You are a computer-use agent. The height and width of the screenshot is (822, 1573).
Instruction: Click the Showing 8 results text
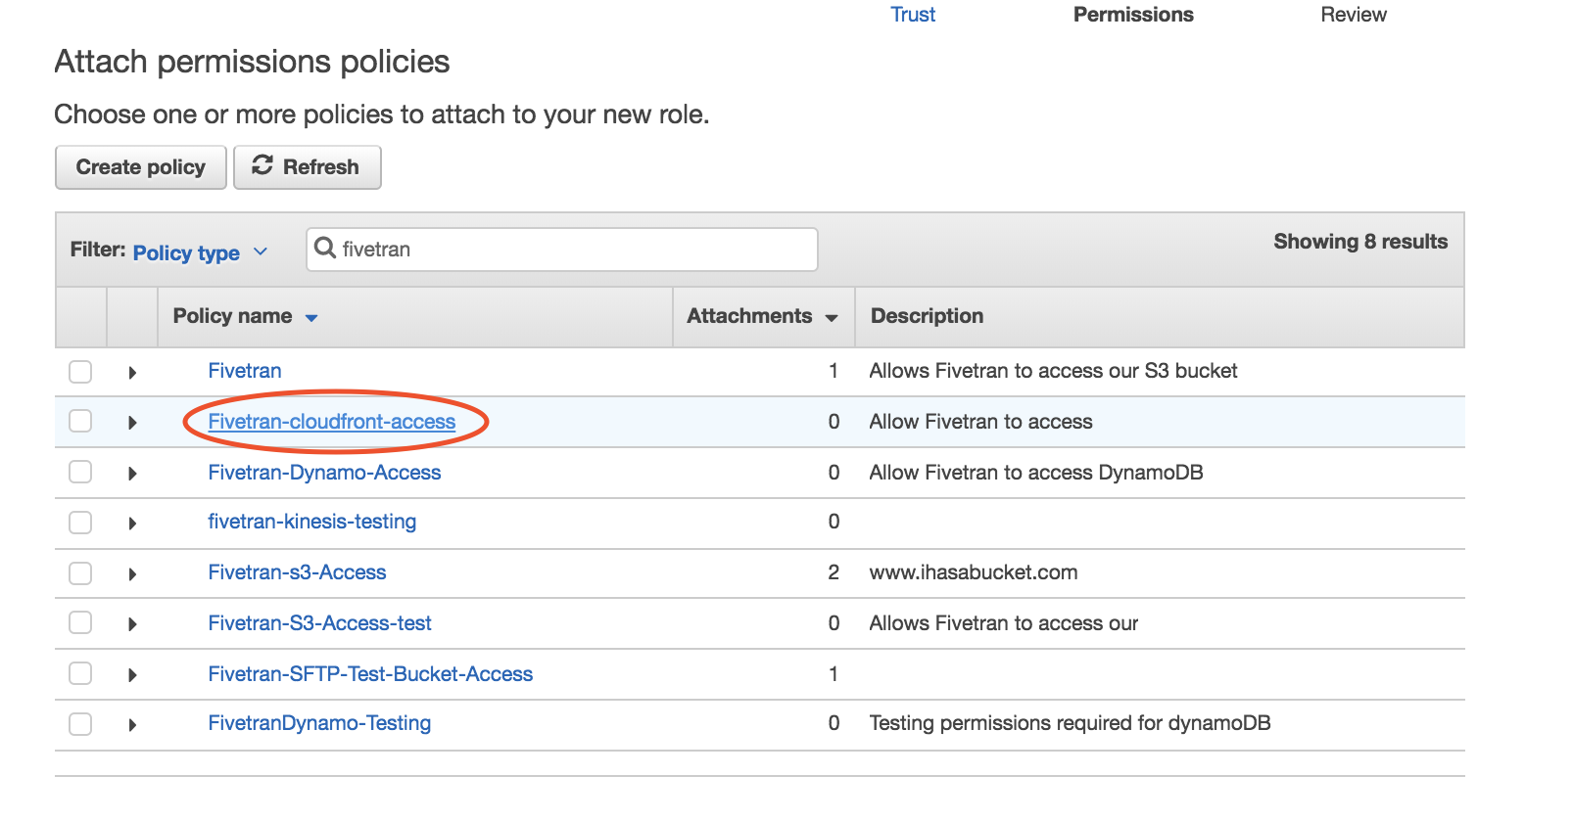1360,242
